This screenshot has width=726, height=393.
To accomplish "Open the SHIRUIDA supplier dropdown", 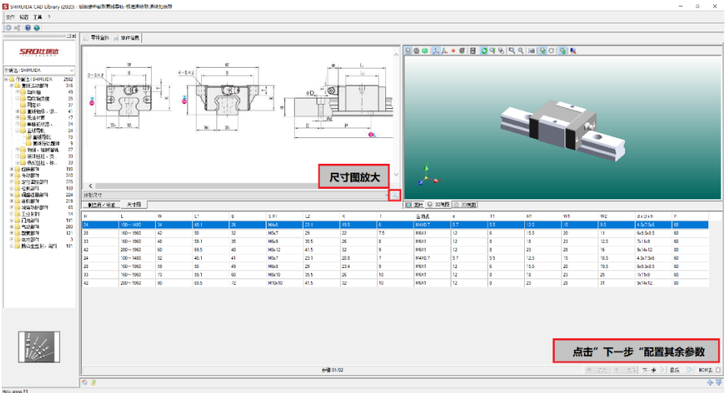I will [40, 70].
